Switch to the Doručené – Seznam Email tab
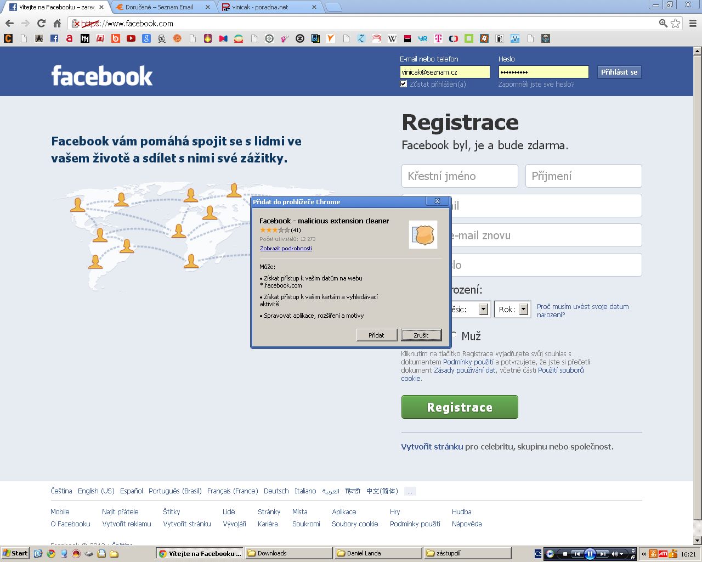702x562 pixels. point(162,7)
